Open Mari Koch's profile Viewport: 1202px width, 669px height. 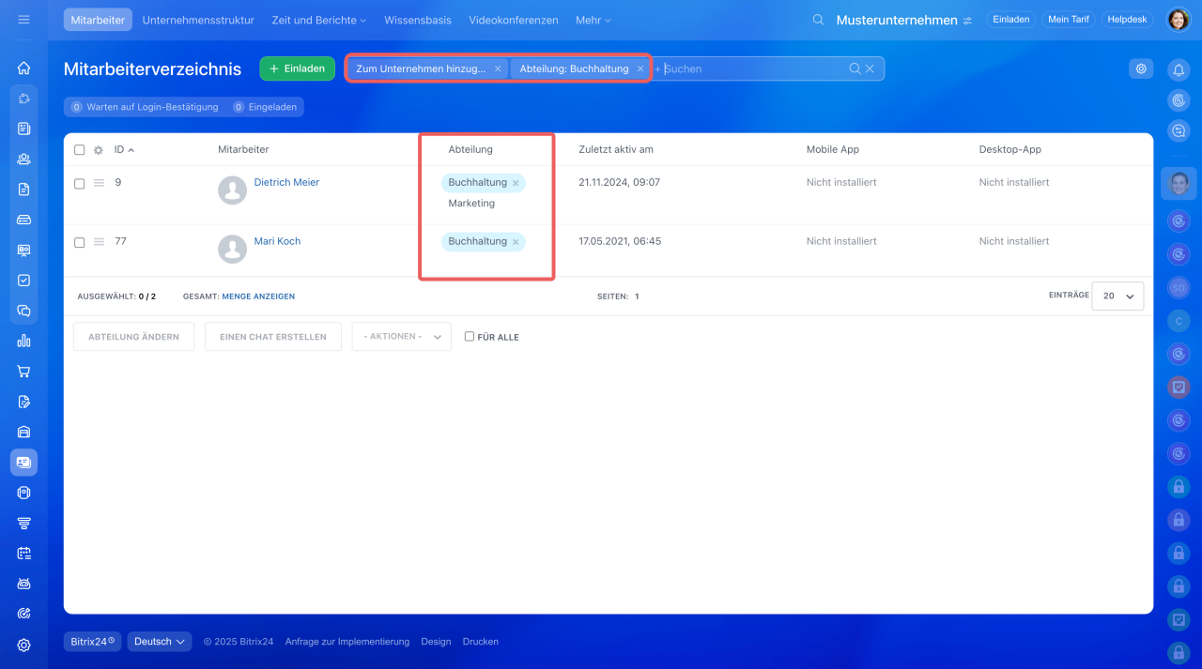tap(277, 242)
